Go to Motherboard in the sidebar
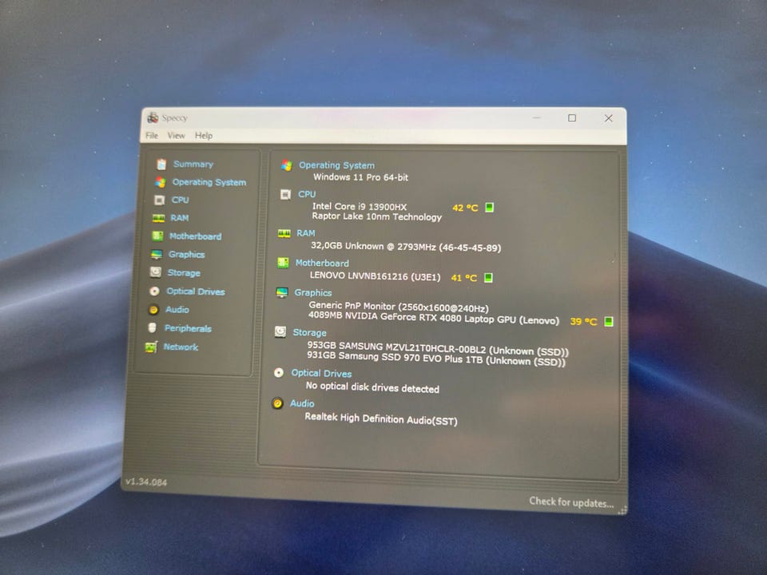Screen dimensions: 767x575 (195, 236)
